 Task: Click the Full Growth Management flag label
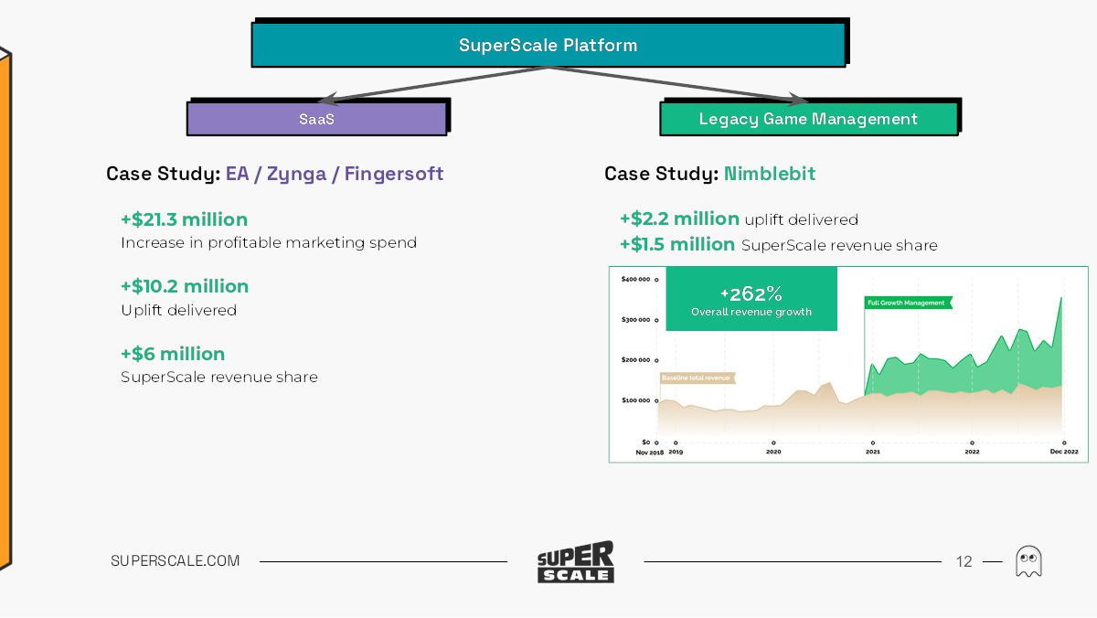908,303
